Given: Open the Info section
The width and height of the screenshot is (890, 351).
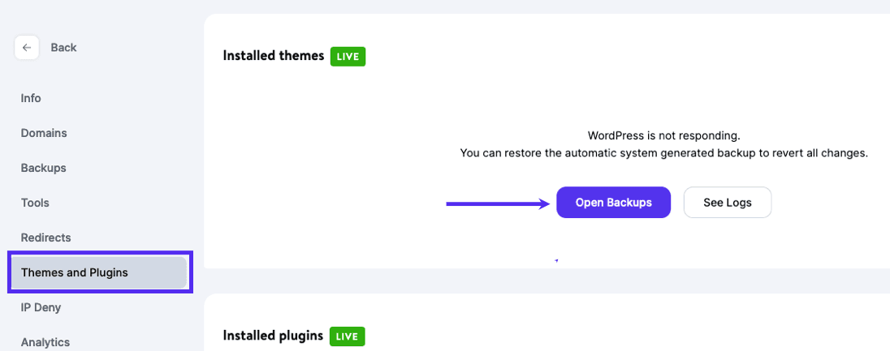Looking at the screenshot, I should click(x=31, y=98).
